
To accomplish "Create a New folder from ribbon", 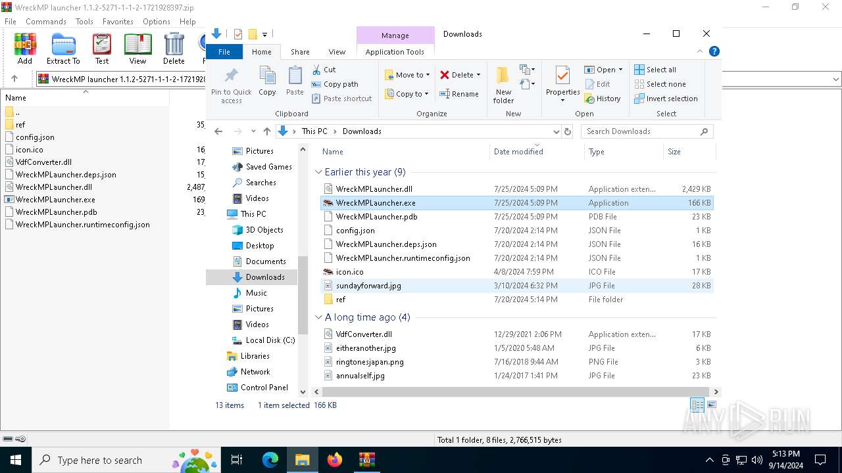I will click(503, 85).
